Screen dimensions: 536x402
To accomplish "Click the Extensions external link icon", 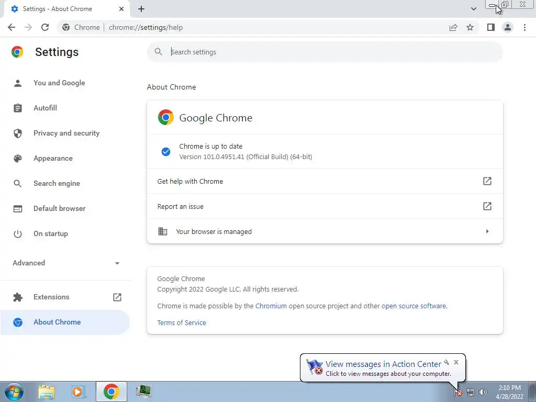I will (x=117, y=297).
